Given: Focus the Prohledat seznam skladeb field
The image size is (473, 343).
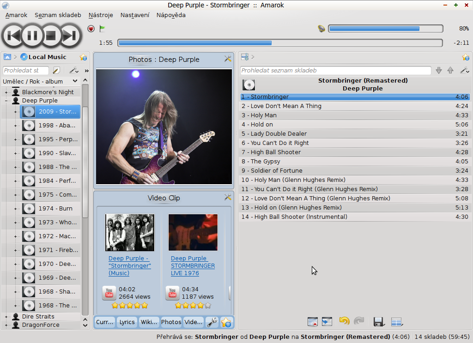Looking at the screenshot, I should click(336, 71).
